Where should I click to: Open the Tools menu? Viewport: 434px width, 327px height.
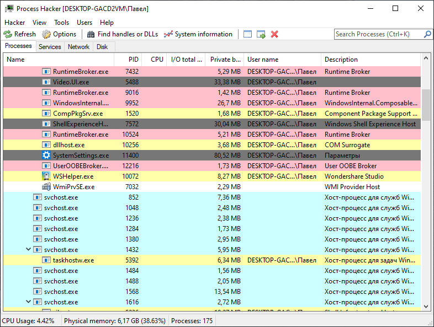tap(61, 23)
